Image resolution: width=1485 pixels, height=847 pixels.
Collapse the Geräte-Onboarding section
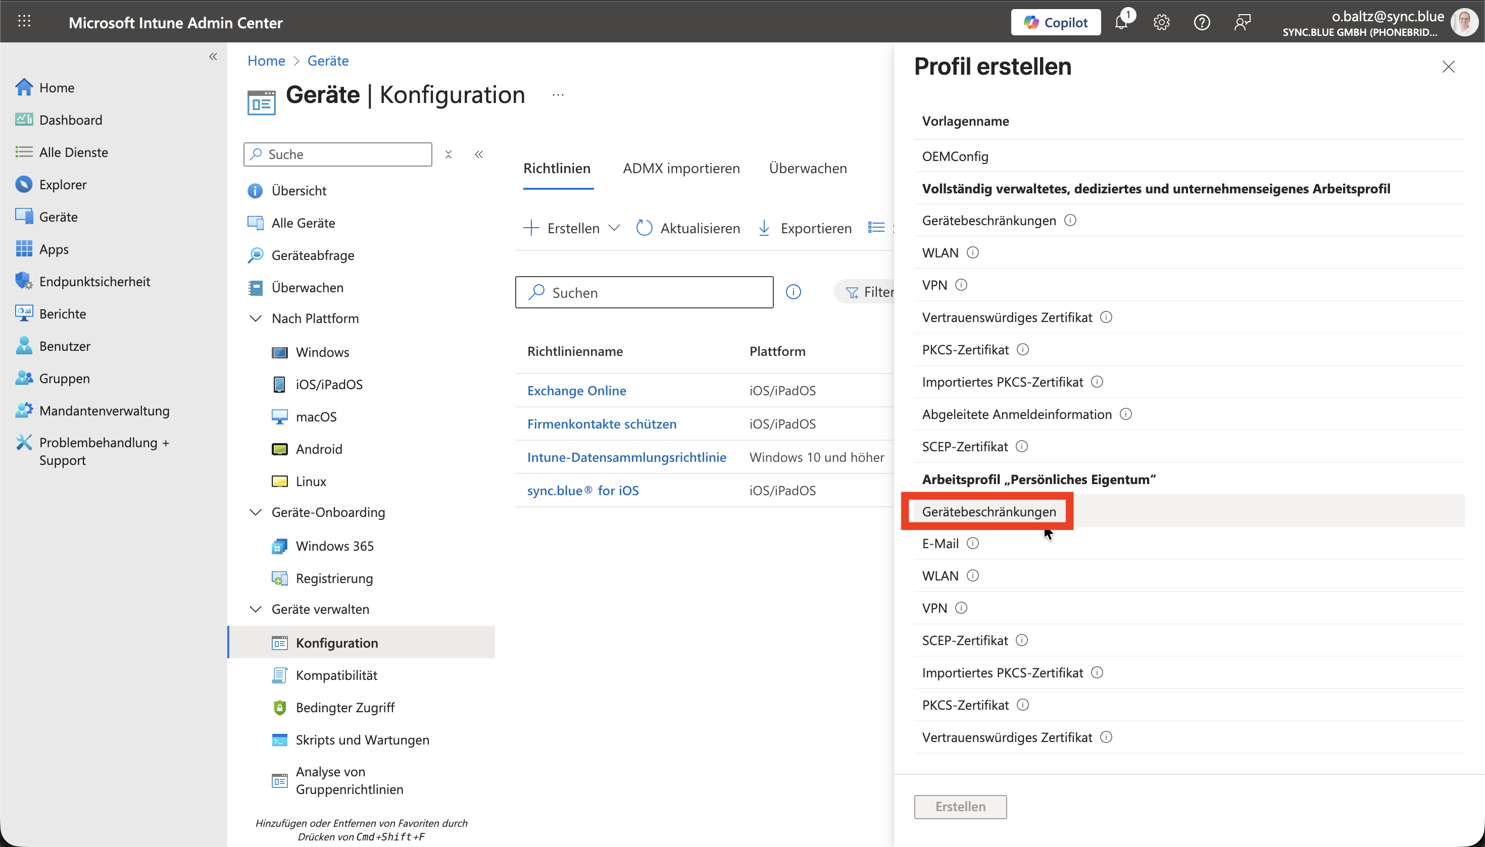pyautogui.click(x=256, y=512)
